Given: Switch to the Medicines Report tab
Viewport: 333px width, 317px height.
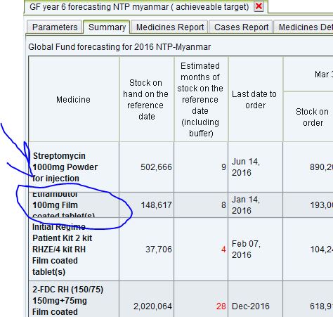Looking at the screenshot, I should (x=170, y=27).
